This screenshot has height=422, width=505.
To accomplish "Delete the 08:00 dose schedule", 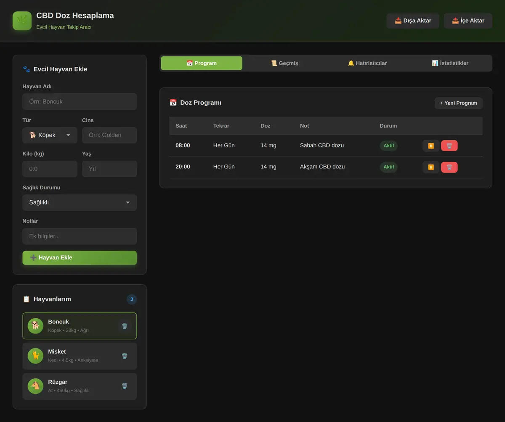I will 449,146.
